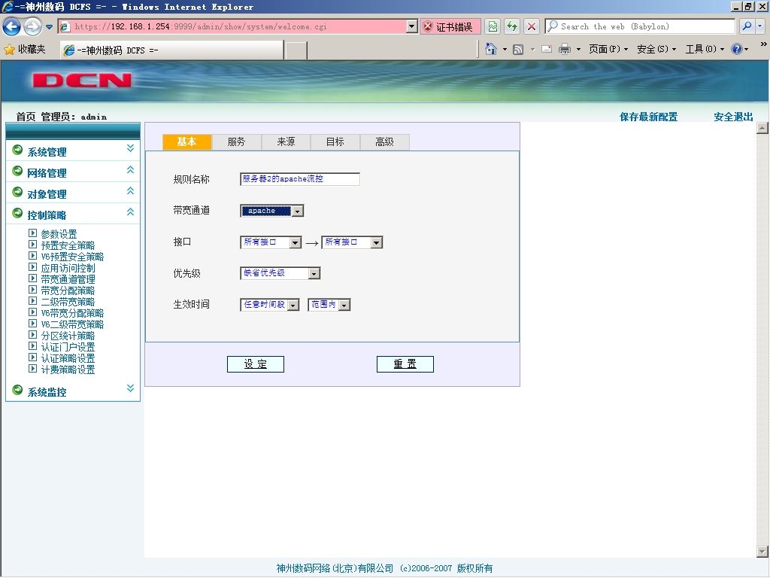The height and width of the screenshot is (578, 770).
Task: Click 保存最新配置 link
Action: pyautogui.click(x=648, y=117)
